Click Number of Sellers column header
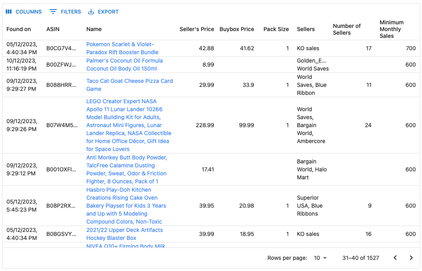 coord(346,29)
